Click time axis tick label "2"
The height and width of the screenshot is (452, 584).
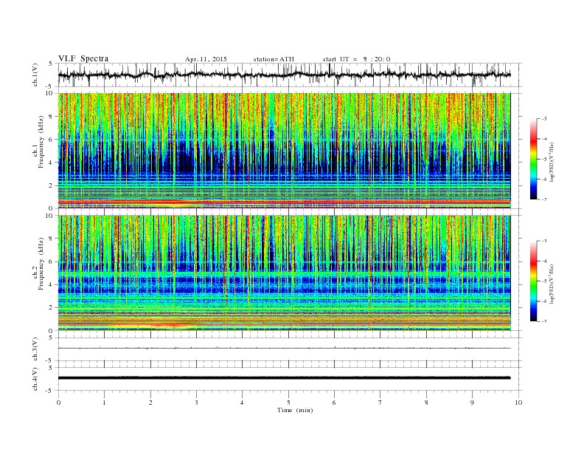(150, 403)
